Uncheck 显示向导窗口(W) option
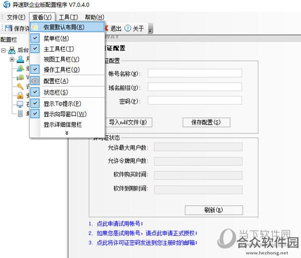The height and width of the screenshot is (258, 301). pyautogui.click(x=35, y=114)
